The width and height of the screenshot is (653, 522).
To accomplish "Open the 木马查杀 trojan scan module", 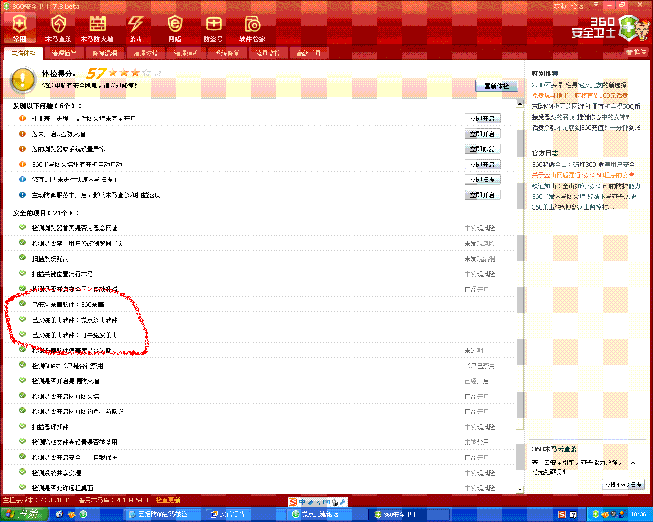I will (x=58, y=28).
